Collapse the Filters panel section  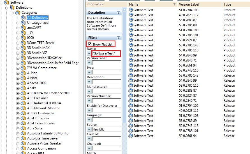119,37
